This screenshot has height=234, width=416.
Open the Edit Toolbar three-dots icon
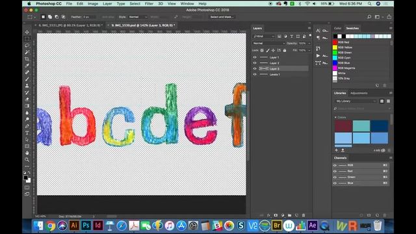click(x=27, y=166)
